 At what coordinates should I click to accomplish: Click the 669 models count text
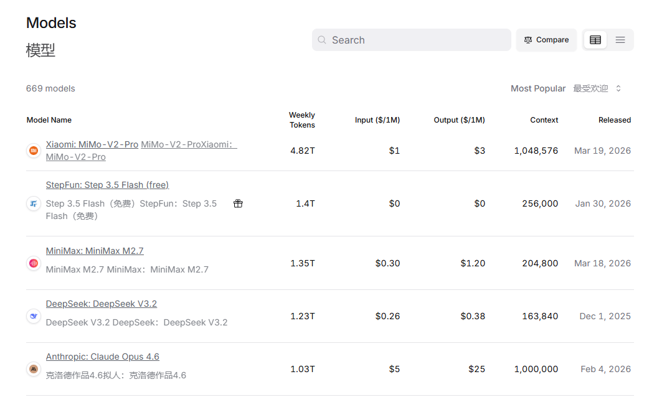point(50,88)
